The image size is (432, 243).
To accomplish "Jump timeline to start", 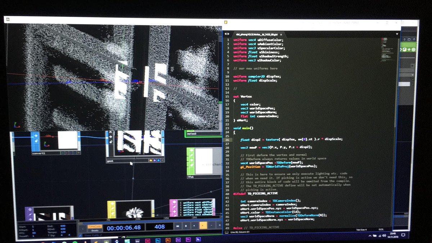I will coord(177,226).
